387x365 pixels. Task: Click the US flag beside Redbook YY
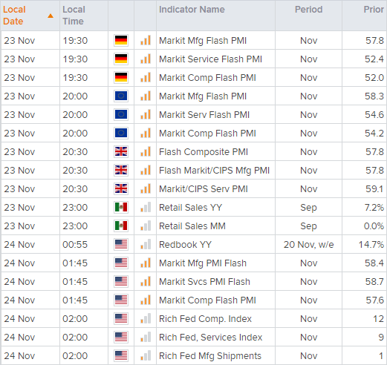pyautogui.click(x=121, y=244)
